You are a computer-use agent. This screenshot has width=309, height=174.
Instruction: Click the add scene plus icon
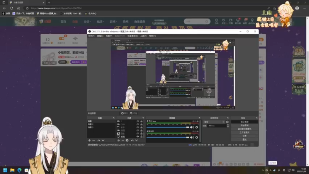point(90,140)
